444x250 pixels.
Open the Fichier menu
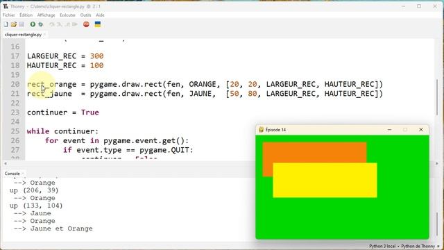coord(9,15)
